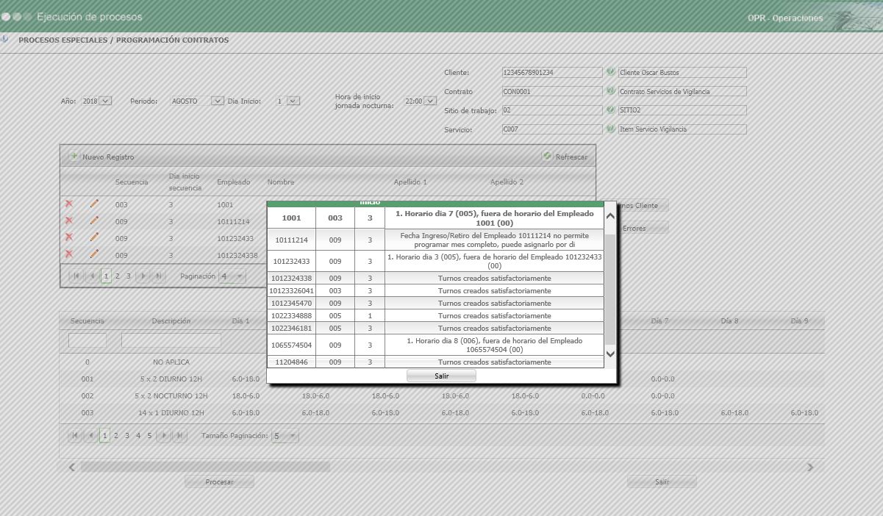Click the Refrescar refresh icon
Viewport: 883px width, 516px height.
coord(547,157)
